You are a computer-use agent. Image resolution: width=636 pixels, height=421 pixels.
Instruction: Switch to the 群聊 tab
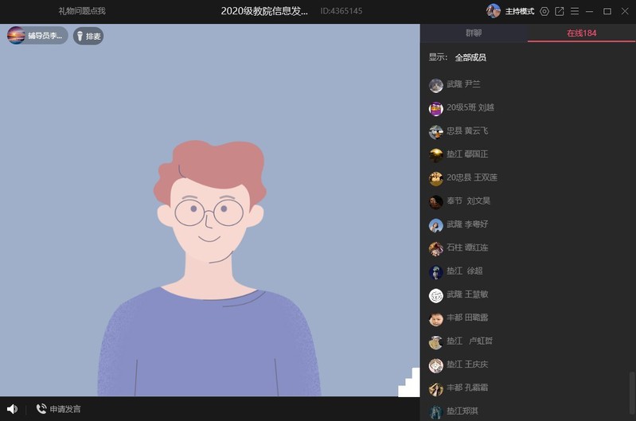point(474,33)
